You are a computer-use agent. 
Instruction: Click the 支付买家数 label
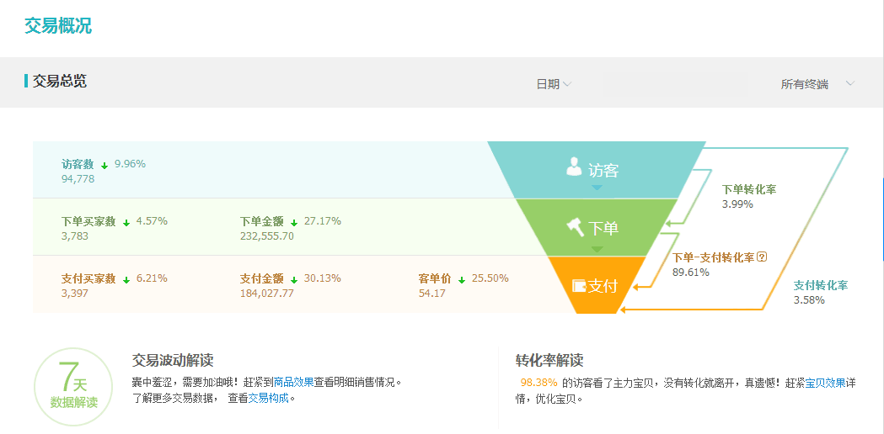pos(88,278)
